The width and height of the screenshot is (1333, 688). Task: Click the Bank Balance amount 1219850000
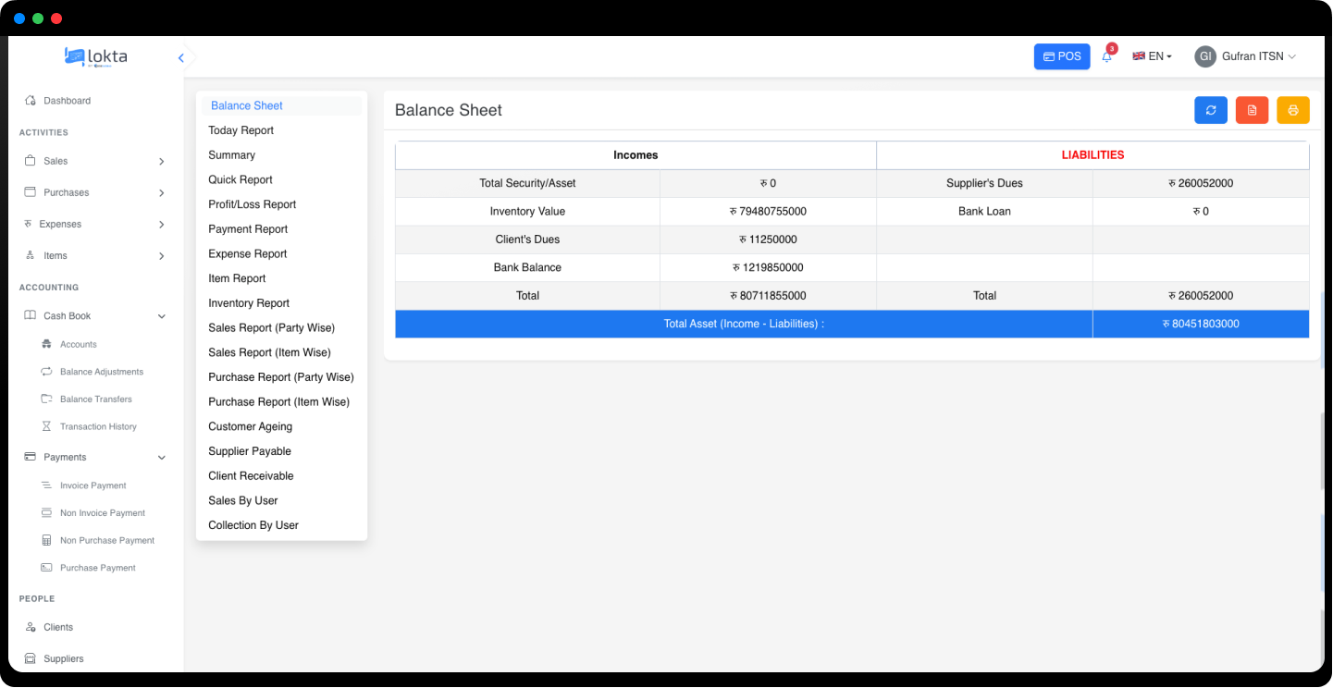click(768, 267)
